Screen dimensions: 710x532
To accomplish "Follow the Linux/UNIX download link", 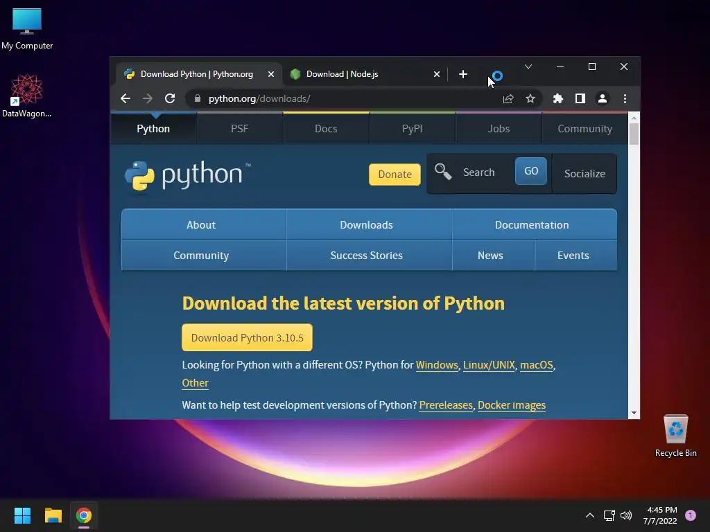I will (489, 365).
